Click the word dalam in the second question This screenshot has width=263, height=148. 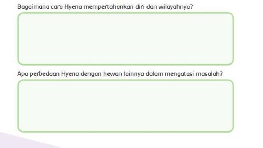pos(154,74)
